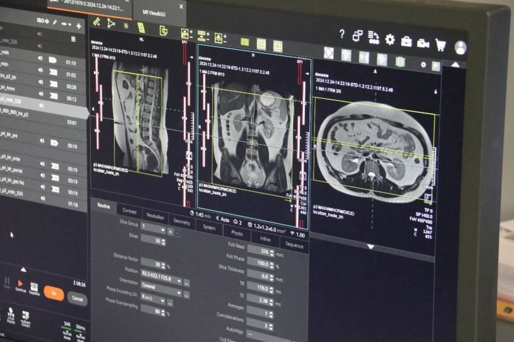This screenshot has height=342, width=514.
Task: Open the small gear in view toolbar
Action: pyautogui.click(x=423, y=65)
